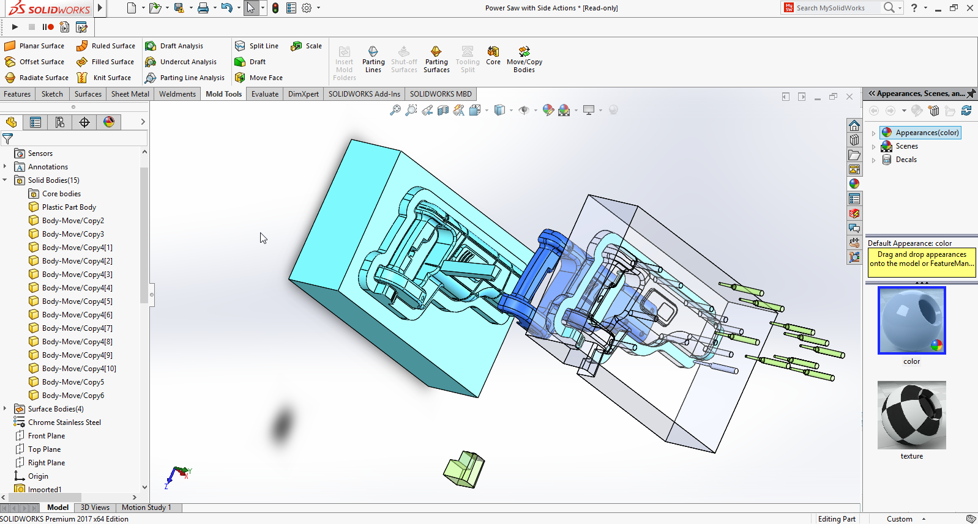Open the SOLIDWORKS MBD tab
This screenshot has width=978, height=524.
[441, 94]
